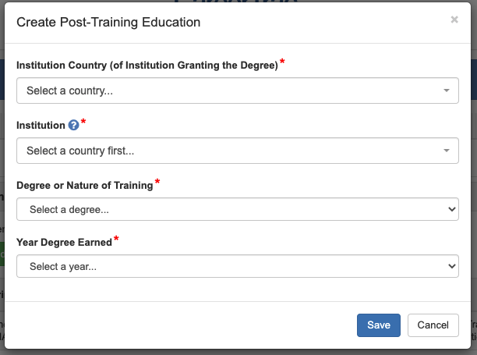The image size is (477, 355).
Task: Click the Institution help question-mark icon
Action: pyautogui.click(x=74, y=125)
